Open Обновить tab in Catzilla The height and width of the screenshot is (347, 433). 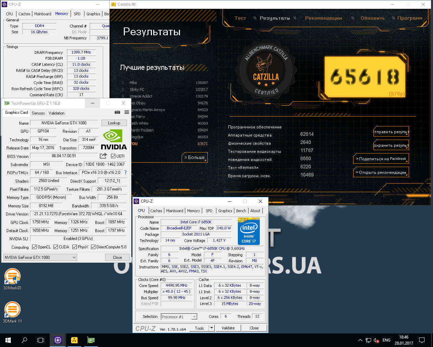click(373, 18)
